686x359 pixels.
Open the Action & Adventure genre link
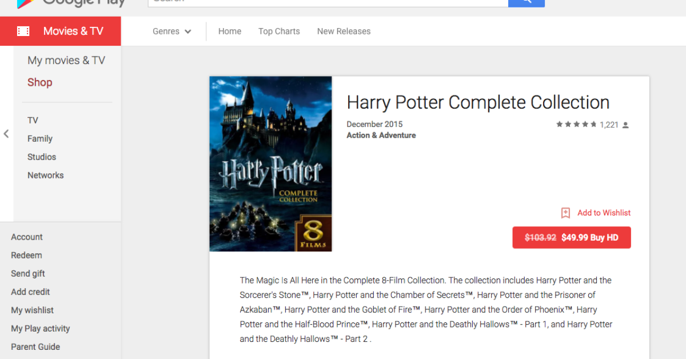point(381,135)
